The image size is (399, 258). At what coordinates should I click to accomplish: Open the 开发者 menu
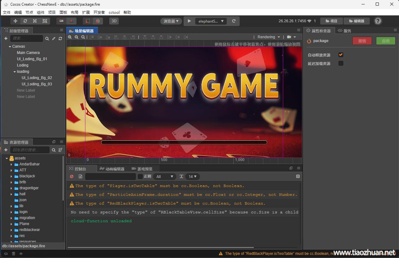click(x=99, y=13)
